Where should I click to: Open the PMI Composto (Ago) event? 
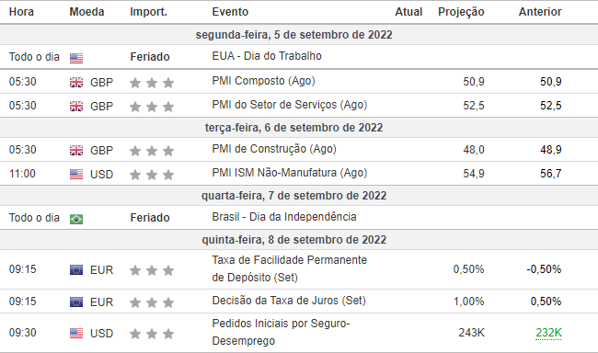(x=263, y=81)
